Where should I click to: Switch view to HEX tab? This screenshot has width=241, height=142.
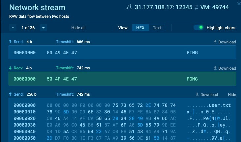click(x=140, y=28)
